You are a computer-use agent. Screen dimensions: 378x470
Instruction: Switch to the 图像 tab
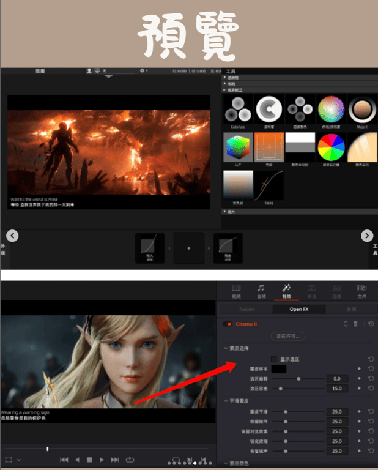(x=336, y=291)
